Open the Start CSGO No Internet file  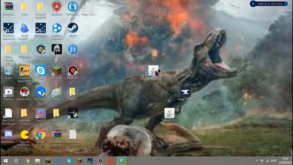click(x=8, y=113)
